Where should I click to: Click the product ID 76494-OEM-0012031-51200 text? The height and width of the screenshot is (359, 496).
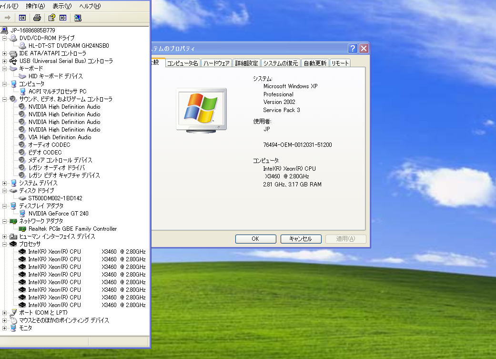297,144
